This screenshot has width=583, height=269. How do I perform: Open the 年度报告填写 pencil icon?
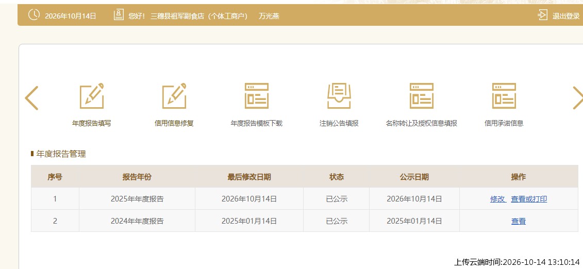point(91,96)
